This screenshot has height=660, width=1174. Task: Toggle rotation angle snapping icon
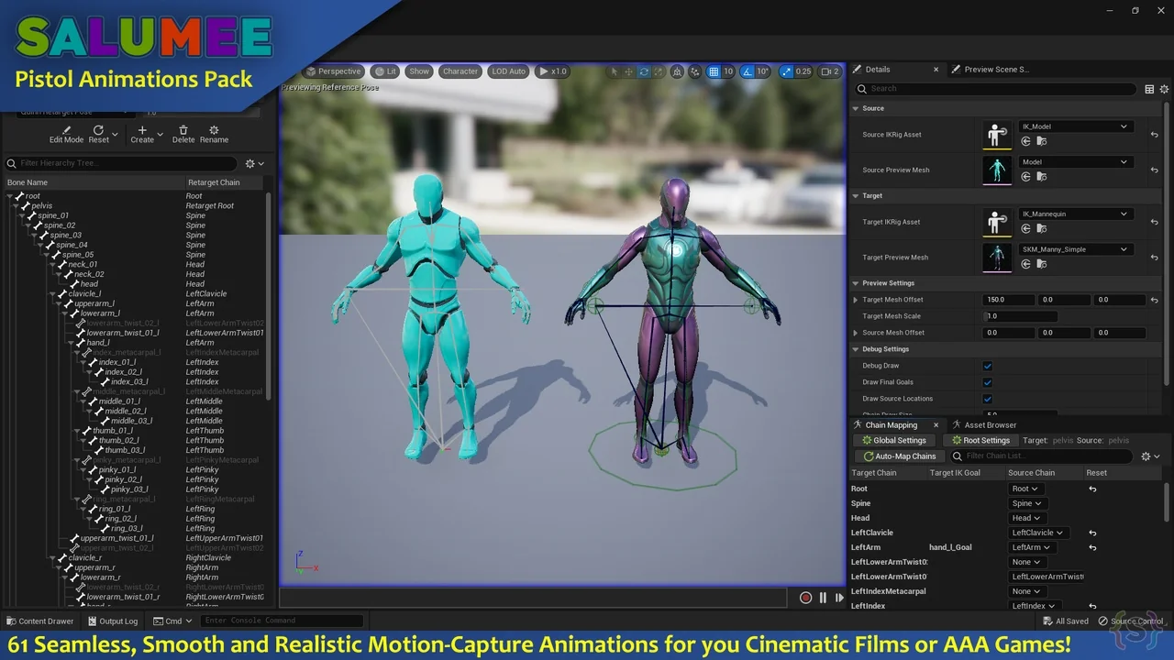pos(748,71)
